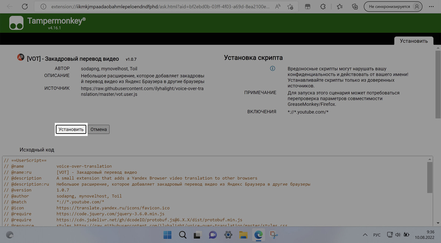The width and height of the screenshot is (441, 243).
Task: Click the @require jquery-3.6.0.min.js line
Action: coord(84,214)
